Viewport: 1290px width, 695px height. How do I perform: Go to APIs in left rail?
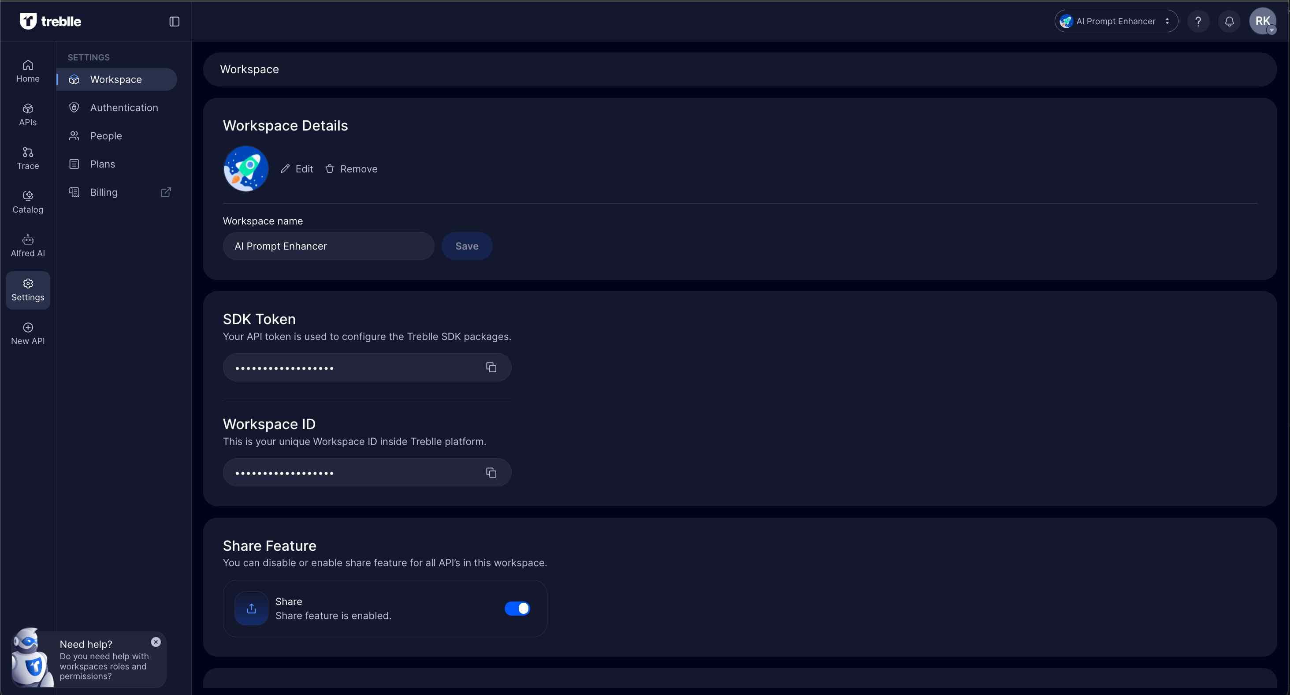tap(27, 115)
